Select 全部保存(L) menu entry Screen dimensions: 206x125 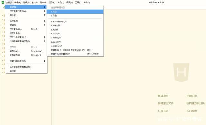tap(26, 55)
